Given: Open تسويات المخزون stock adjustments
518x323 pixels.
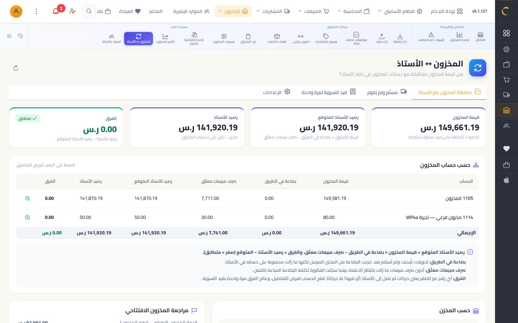Looking at the screenshot, I should (x=224, y=38).
